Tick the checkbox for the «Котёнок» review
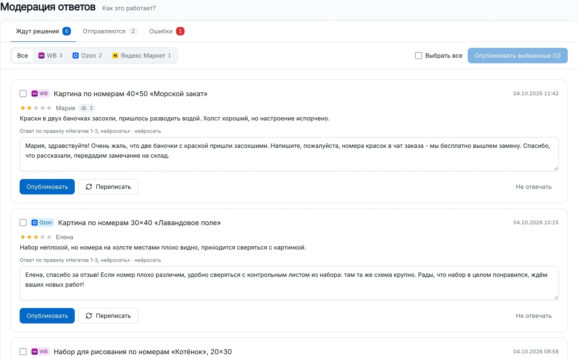578x358 pixels. (23, 351)
